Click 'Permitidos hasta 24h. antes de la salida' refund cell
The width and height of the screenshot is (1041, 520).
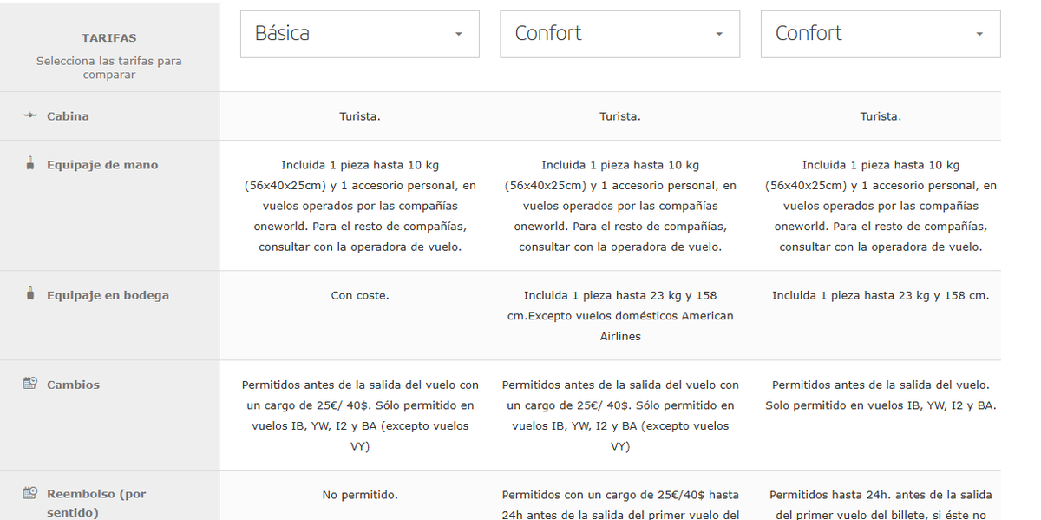click(x=881, y=504)
